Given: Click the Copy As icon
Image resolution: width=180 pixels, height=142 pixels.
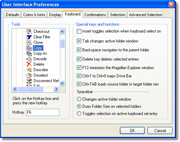Looking at the screenshot, I should click(29, 53).
